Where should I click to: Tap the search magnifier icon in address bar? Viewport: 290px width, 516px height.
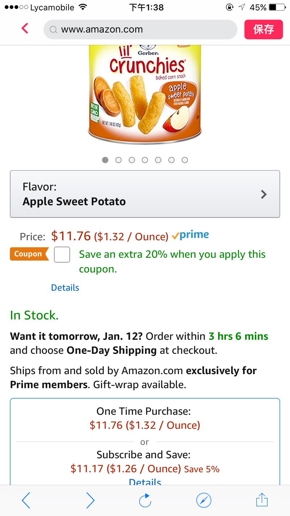point(53,30)
